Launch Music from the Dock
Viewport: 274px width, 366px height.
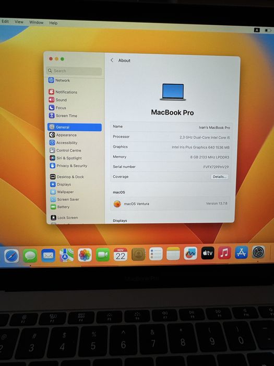[x=224, y=253]
